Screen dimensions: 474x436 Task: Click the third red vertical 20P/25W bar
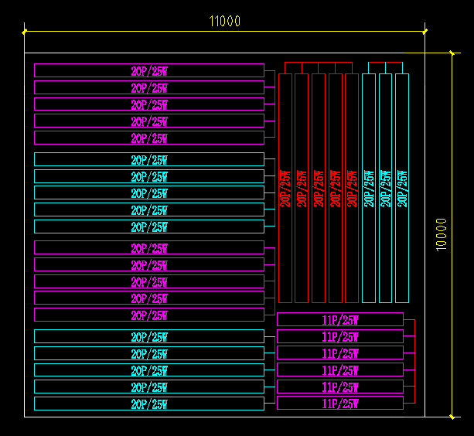coord(319,188)
